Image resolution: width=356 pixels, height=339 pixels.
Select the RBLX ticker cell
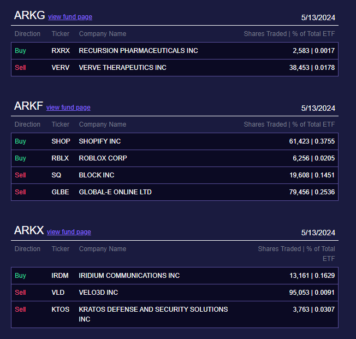coord(60,158)
